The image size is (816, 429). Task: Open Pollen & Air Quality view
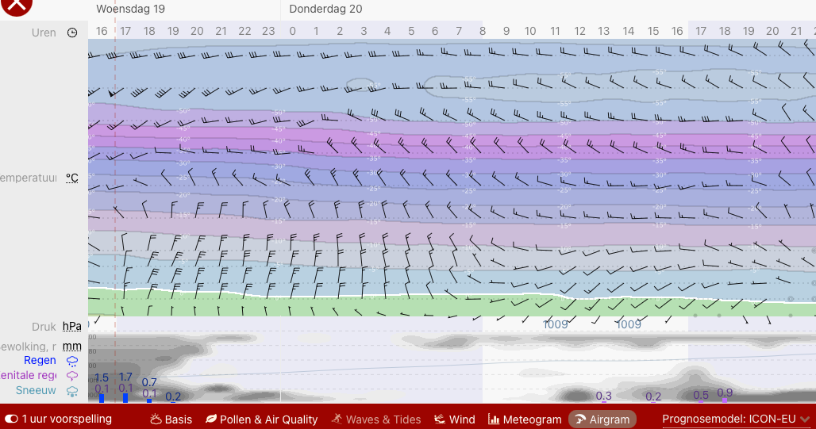click(x=261, y=419)
